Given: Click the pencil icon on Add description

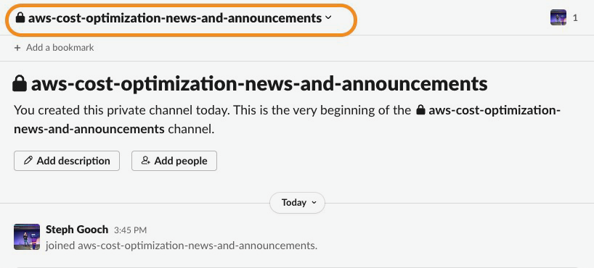Looking at the screenshot, I should pyautogui.click(x=28, y=161).
